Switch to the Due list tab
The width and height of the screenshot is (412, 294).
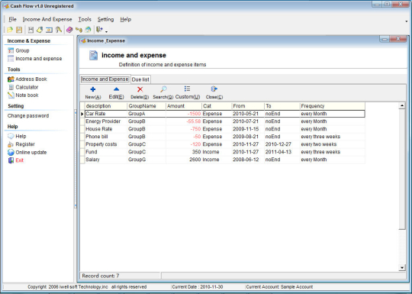pos(140,79)
